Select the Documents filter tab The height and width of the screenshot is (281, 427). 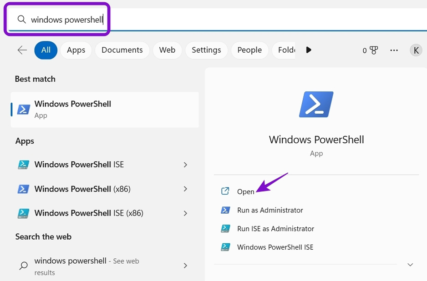(122, 50)
